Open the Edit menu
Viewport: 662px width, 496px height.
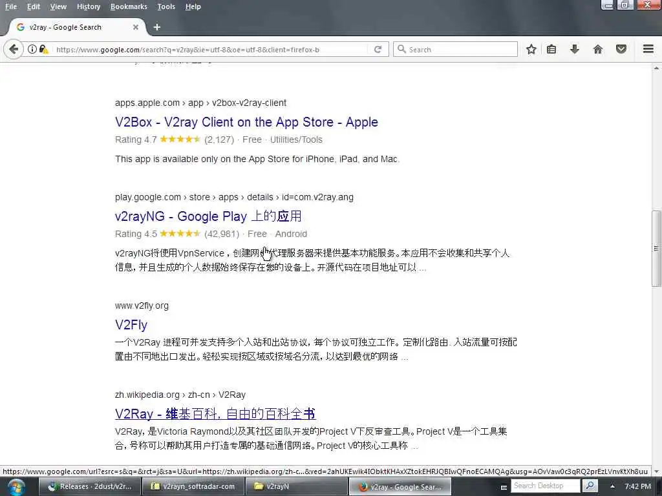(34, 6)
